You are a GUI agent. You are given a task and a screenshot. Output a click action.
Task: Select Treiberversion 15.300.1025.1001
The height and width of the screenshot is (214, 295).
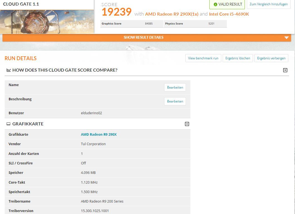(x=95, y=211)
